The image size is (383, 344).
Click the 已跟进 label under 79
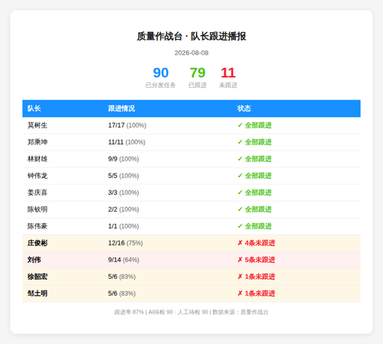198,85
